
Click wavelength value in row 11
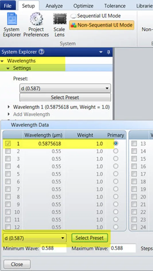tap(57, 220)
